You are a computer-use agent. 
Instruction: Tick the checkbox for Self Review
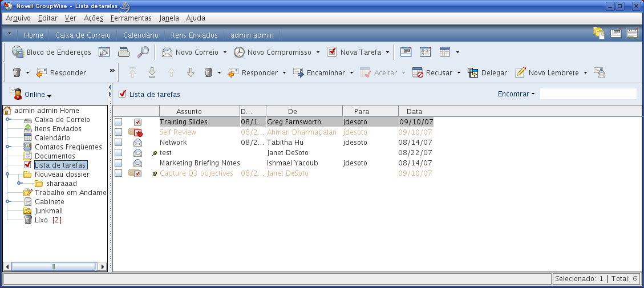pyautogui.click(x=118, y=132)
